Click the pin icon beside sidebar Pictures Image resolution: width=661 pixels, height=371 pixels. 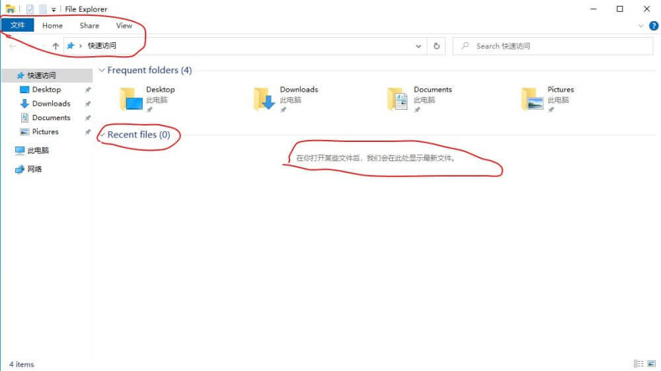point(88,132)
